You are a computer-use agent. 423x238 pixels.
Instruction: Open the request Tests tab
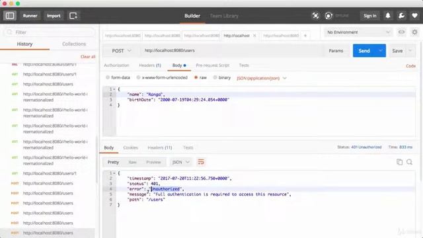tap(244, 65)
